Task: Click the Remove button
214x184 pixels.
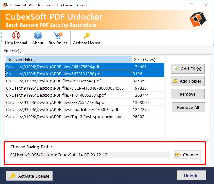Action: click(x=188, y=94)
